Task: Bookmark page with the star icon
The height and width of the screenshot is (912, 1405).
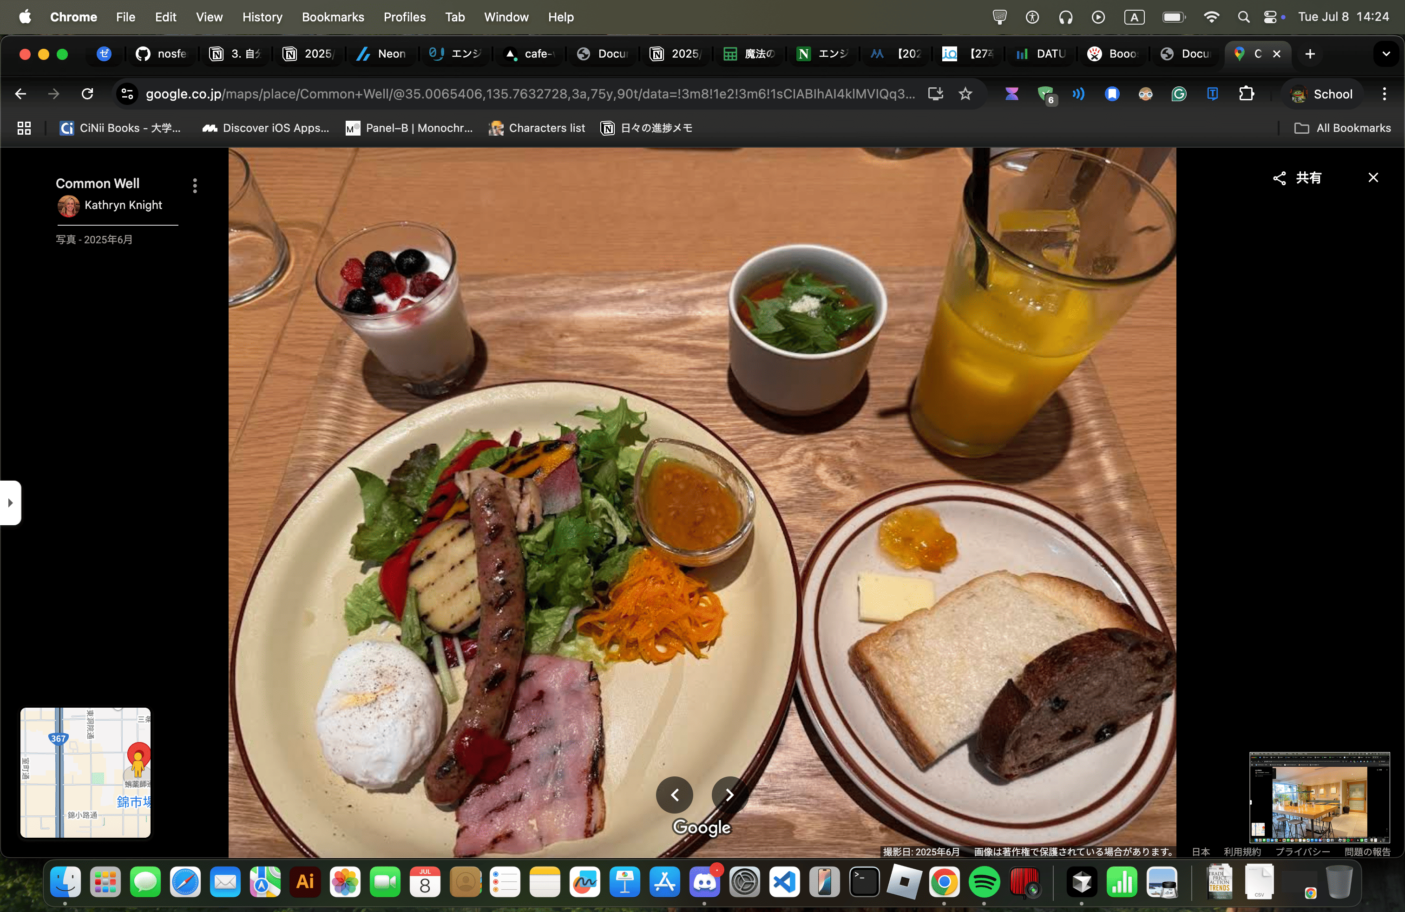Action: 965,94
